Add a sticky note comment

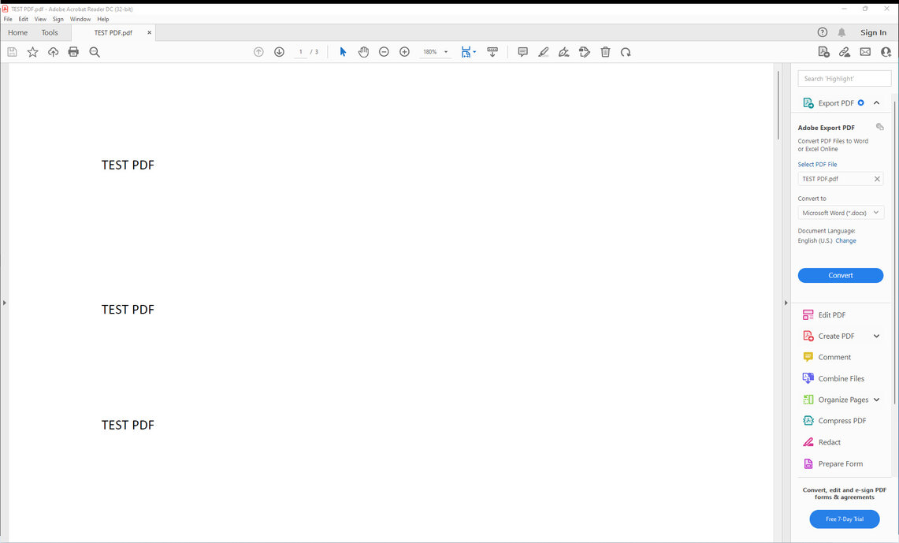coord(523,52)
